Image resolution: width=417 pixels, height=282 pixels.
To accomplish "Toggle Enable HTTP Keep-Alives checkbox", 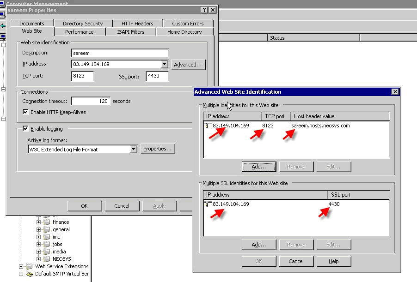I will 25,112.
